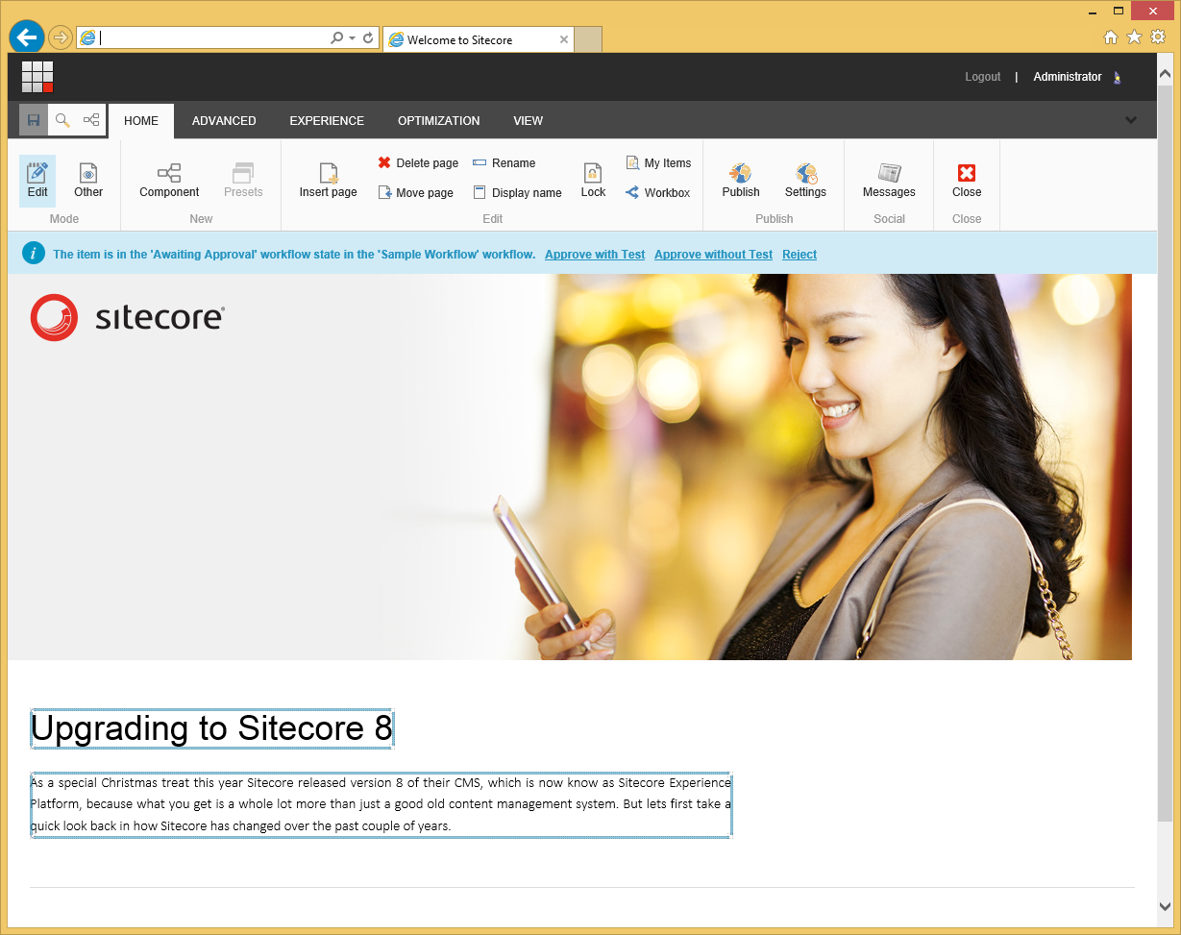The image size is (1181, 935).
Task: Click the magnifier search icon in ribbon
Action: pyautogui.click(x=62, y=120)
